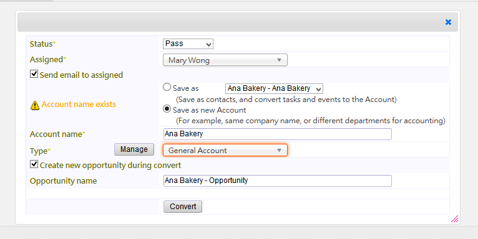Viewport: 478px width, 239px height.
Task: Click the Send email to assigned label
Action: pos(81,75)
